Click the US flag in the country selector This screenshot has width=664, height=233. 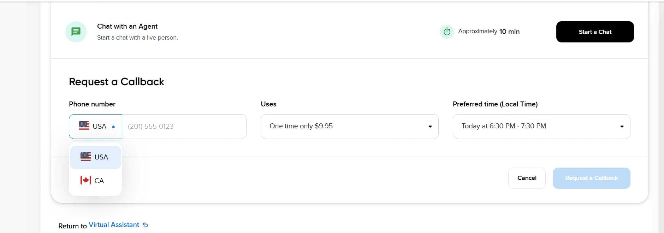(84, 126)
